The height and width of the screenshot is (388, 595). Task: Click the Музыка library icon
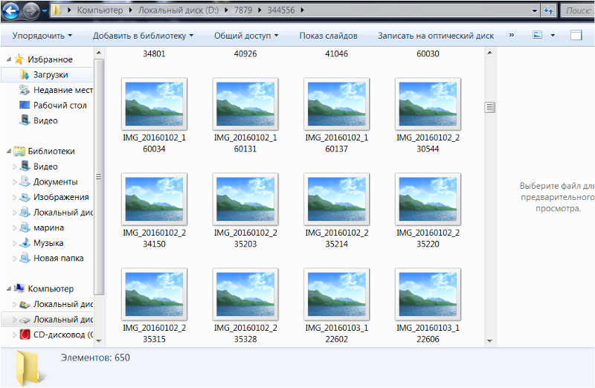pos(25,242)
